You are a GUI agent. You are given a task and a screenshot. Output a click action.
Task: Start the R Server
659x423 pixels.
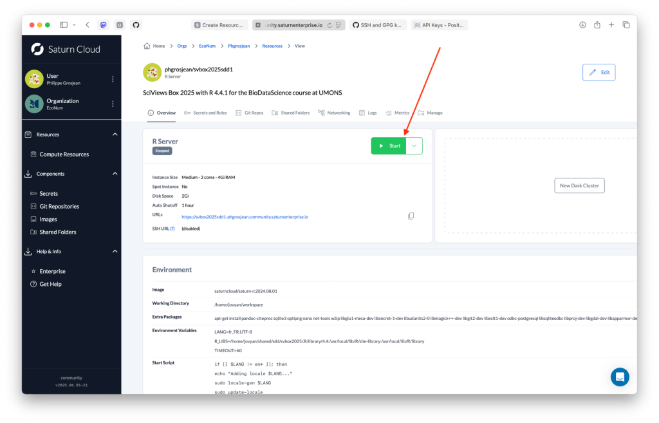pos(389,146)
